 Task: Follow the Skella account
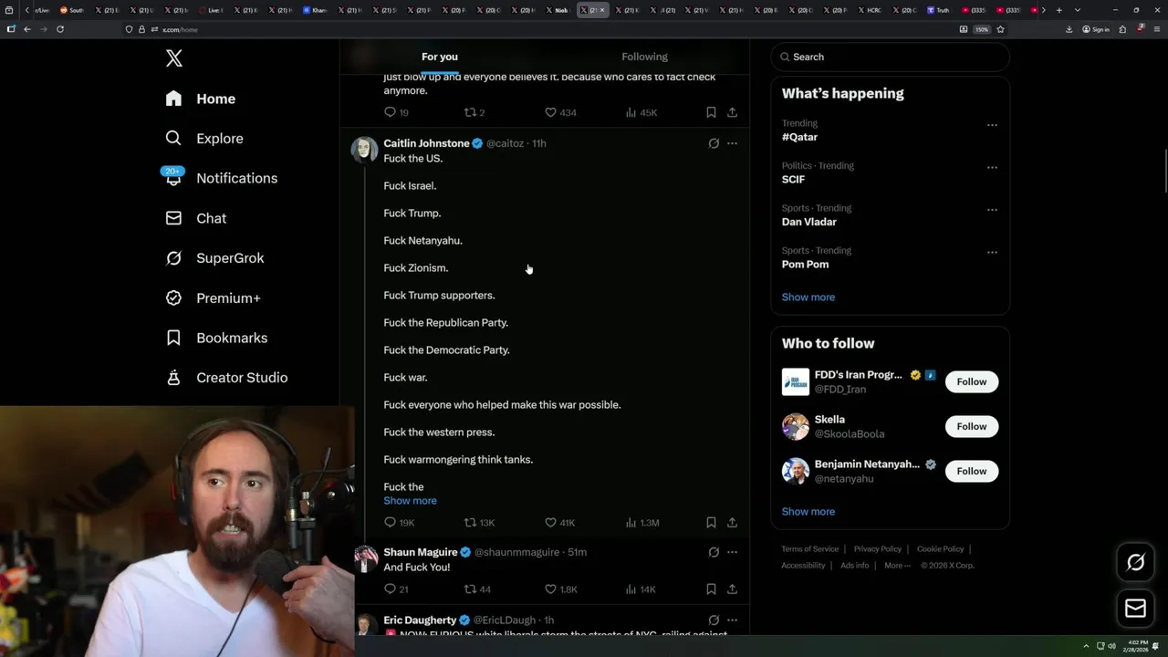[972, 426]
